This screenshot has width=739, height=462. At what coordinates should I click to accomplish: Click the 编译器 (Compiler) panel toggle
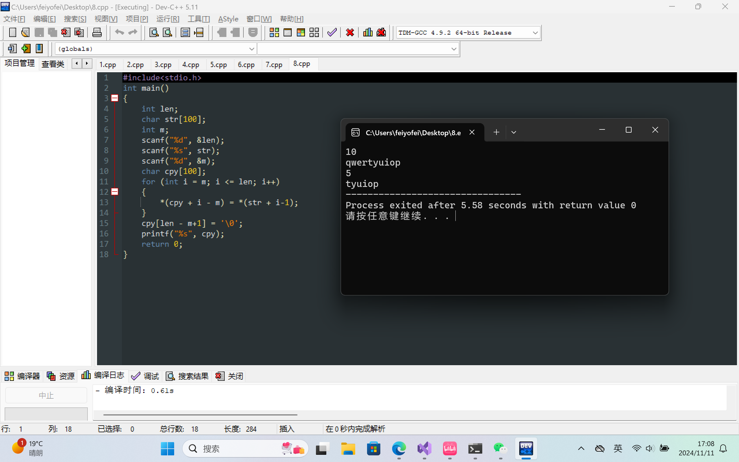(x=21, y=376)
